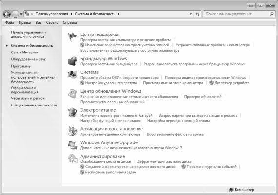This screenshot has width=278, height=195.
Task: Open the Сервис menu
Action: pos(52,23)
